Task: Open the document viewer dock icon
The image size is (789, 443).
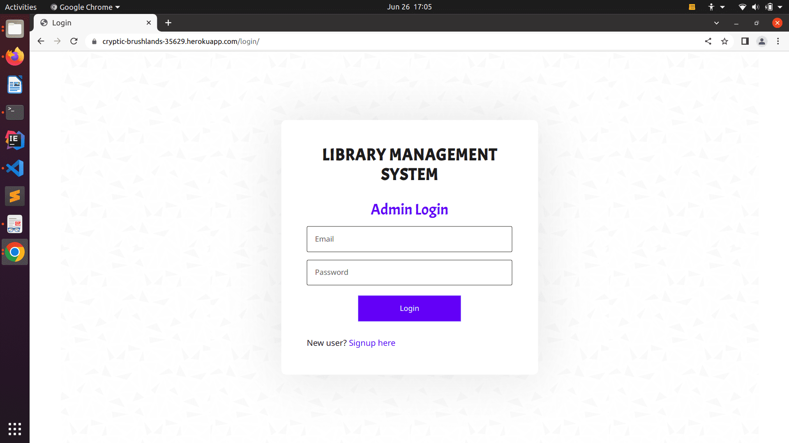Action: pos(15,224)
